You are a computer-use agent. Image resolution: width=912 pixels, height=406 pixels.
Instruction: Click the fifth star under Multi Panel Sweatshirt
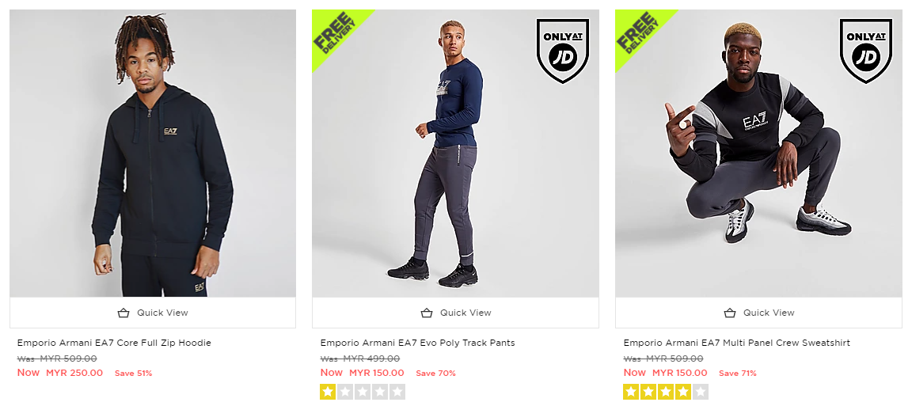[x=701, y=391]
